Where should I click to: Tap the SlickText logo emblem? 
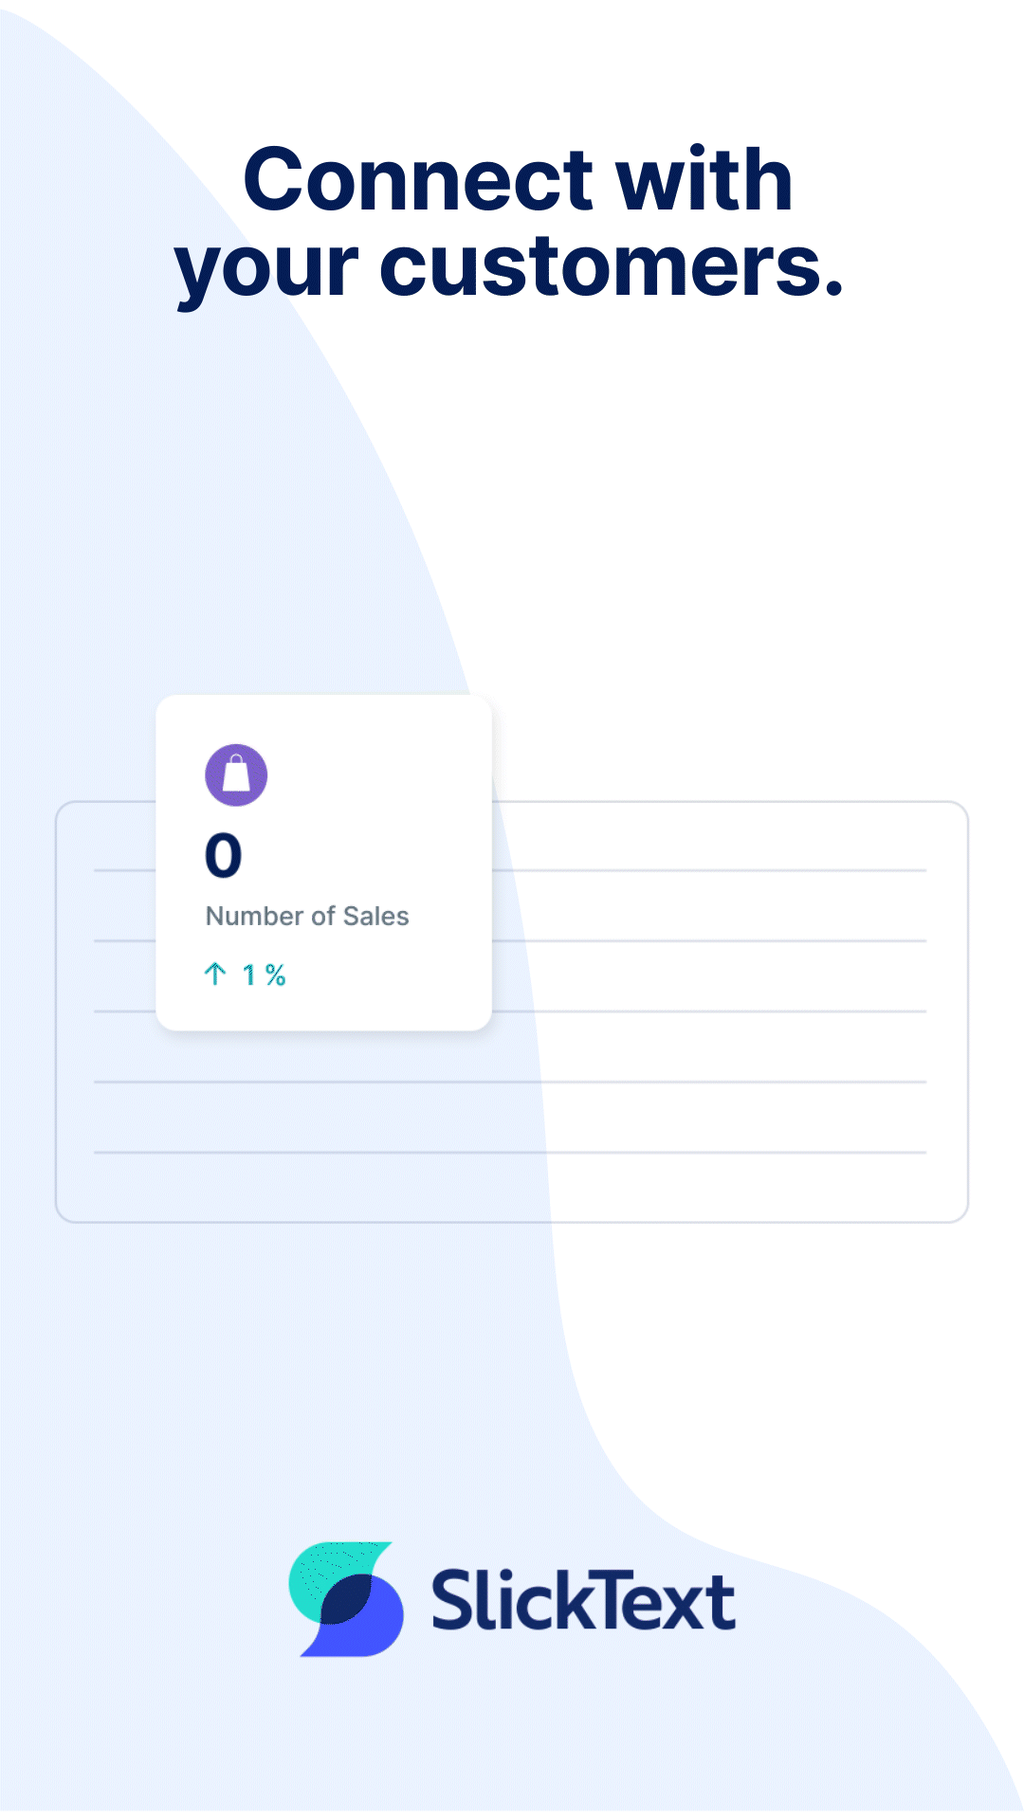pos(346,1599)
